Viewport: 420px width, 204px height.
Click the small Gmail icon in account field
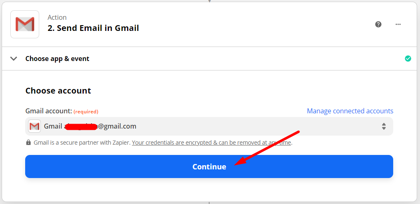click(34, 126)
